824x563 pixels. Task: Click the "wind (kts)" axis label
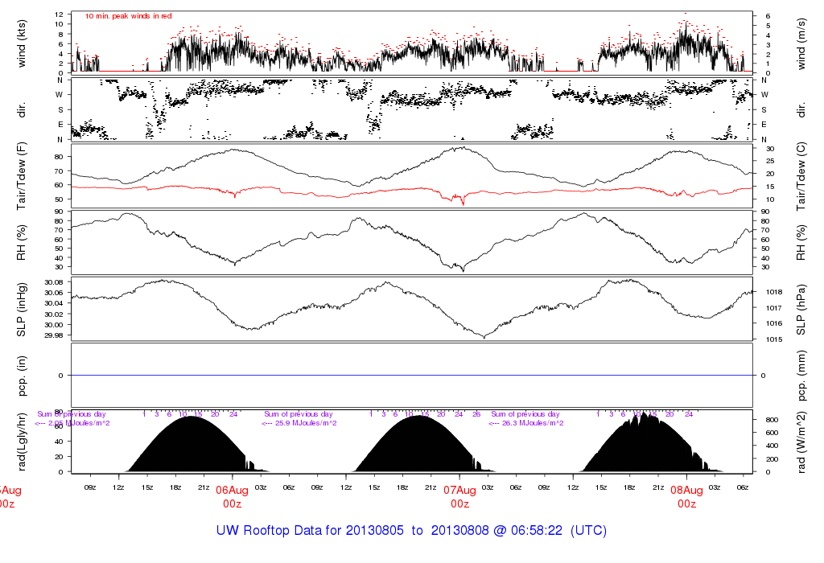pyautogui.click(x=22, y=43)
